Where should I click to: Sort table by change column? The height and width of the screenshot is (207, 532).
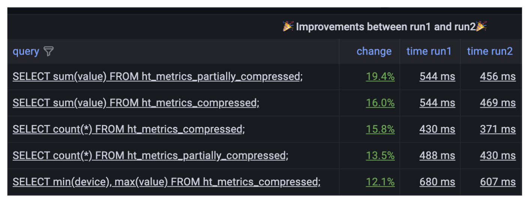click(374, 51)
